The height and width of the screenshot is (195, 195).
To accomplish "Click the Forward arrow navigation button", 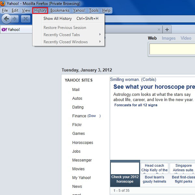I will click(15, 19).
